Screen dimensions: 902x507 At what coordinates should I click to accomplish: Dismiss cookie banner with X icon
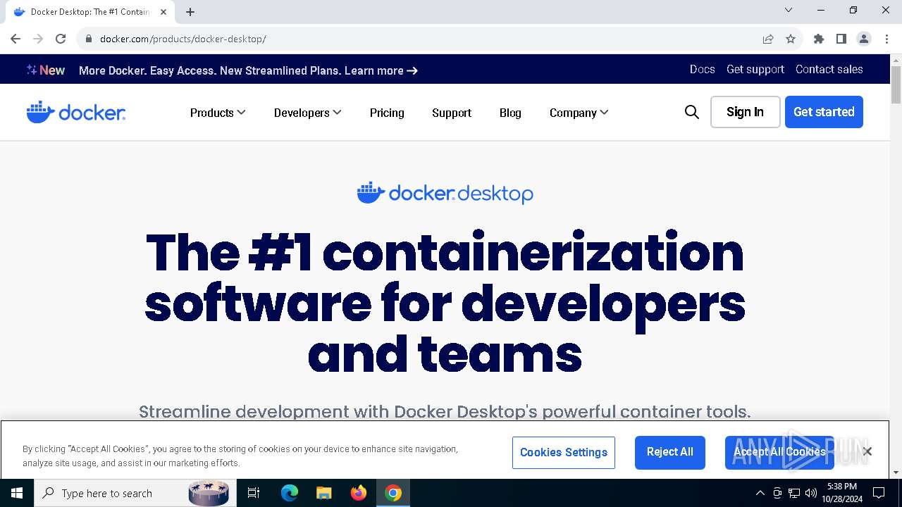coord(867,451)
